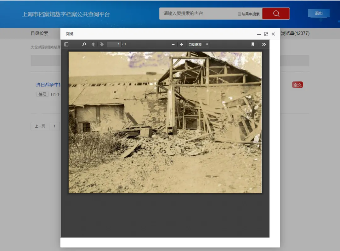Image resolution: width=340 pixels, height=251 pixels.
Task: Click the search content input box
Action: 198,14
